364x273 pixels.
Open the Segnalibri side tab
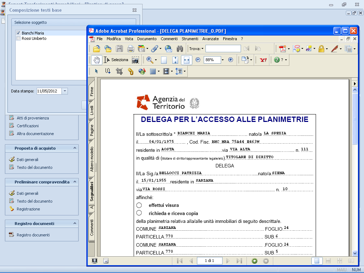92,192
